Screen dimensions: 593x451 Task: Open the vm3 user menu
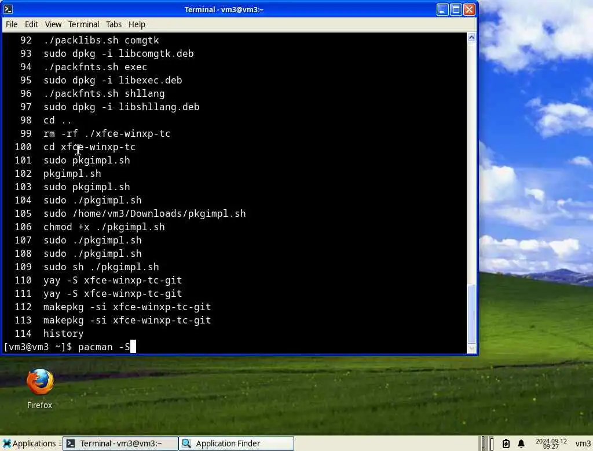click(x=583, y=443)
